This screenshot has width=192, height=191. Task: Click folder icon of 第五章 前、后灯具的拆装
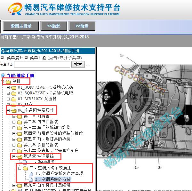[20, 139]
